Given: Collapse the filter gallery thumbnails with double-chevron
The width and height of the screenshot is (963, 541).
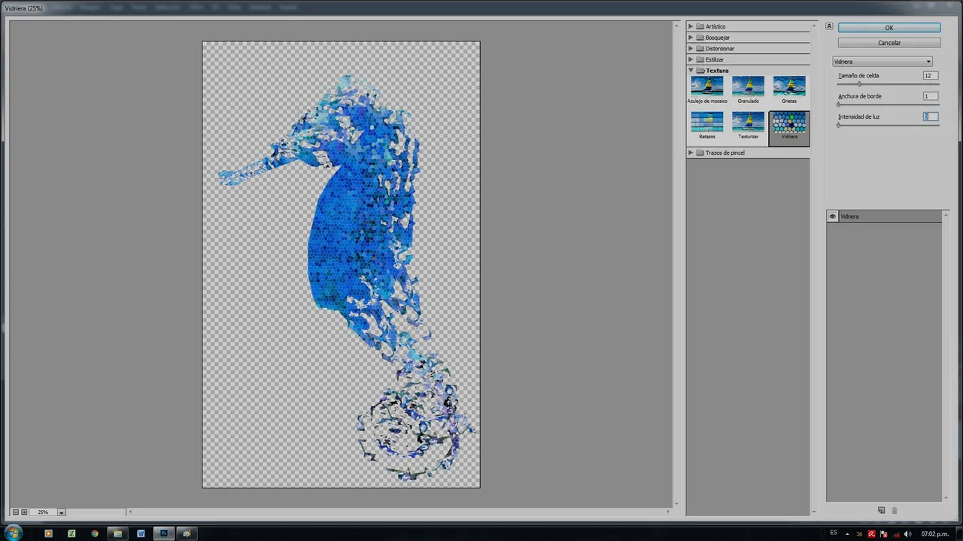Looking at the screenshot, I should pos(829,26).
